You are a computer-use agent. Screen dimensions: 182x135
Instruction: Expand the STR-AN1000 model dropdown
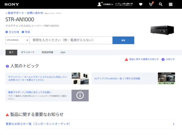click(17, 40)
